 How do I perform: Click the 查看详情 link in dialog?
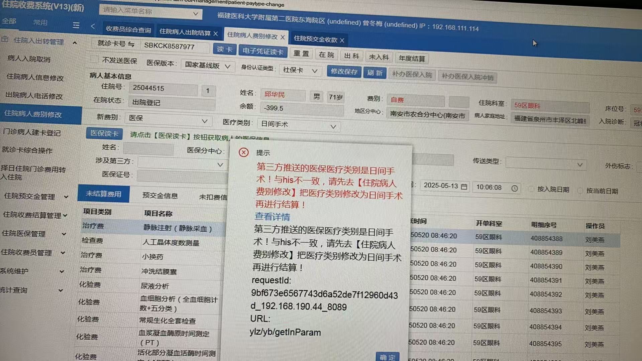coord(272,217)
